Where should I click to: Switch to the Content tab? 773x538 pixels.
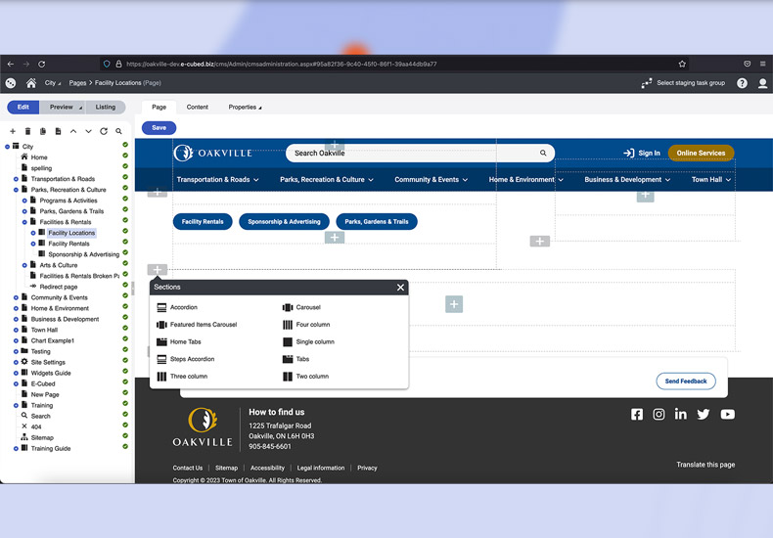click(x=197, y=108)
